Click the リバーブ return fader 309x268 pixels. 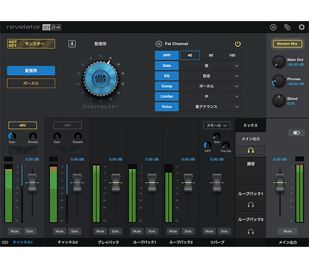tap(217, 183)
